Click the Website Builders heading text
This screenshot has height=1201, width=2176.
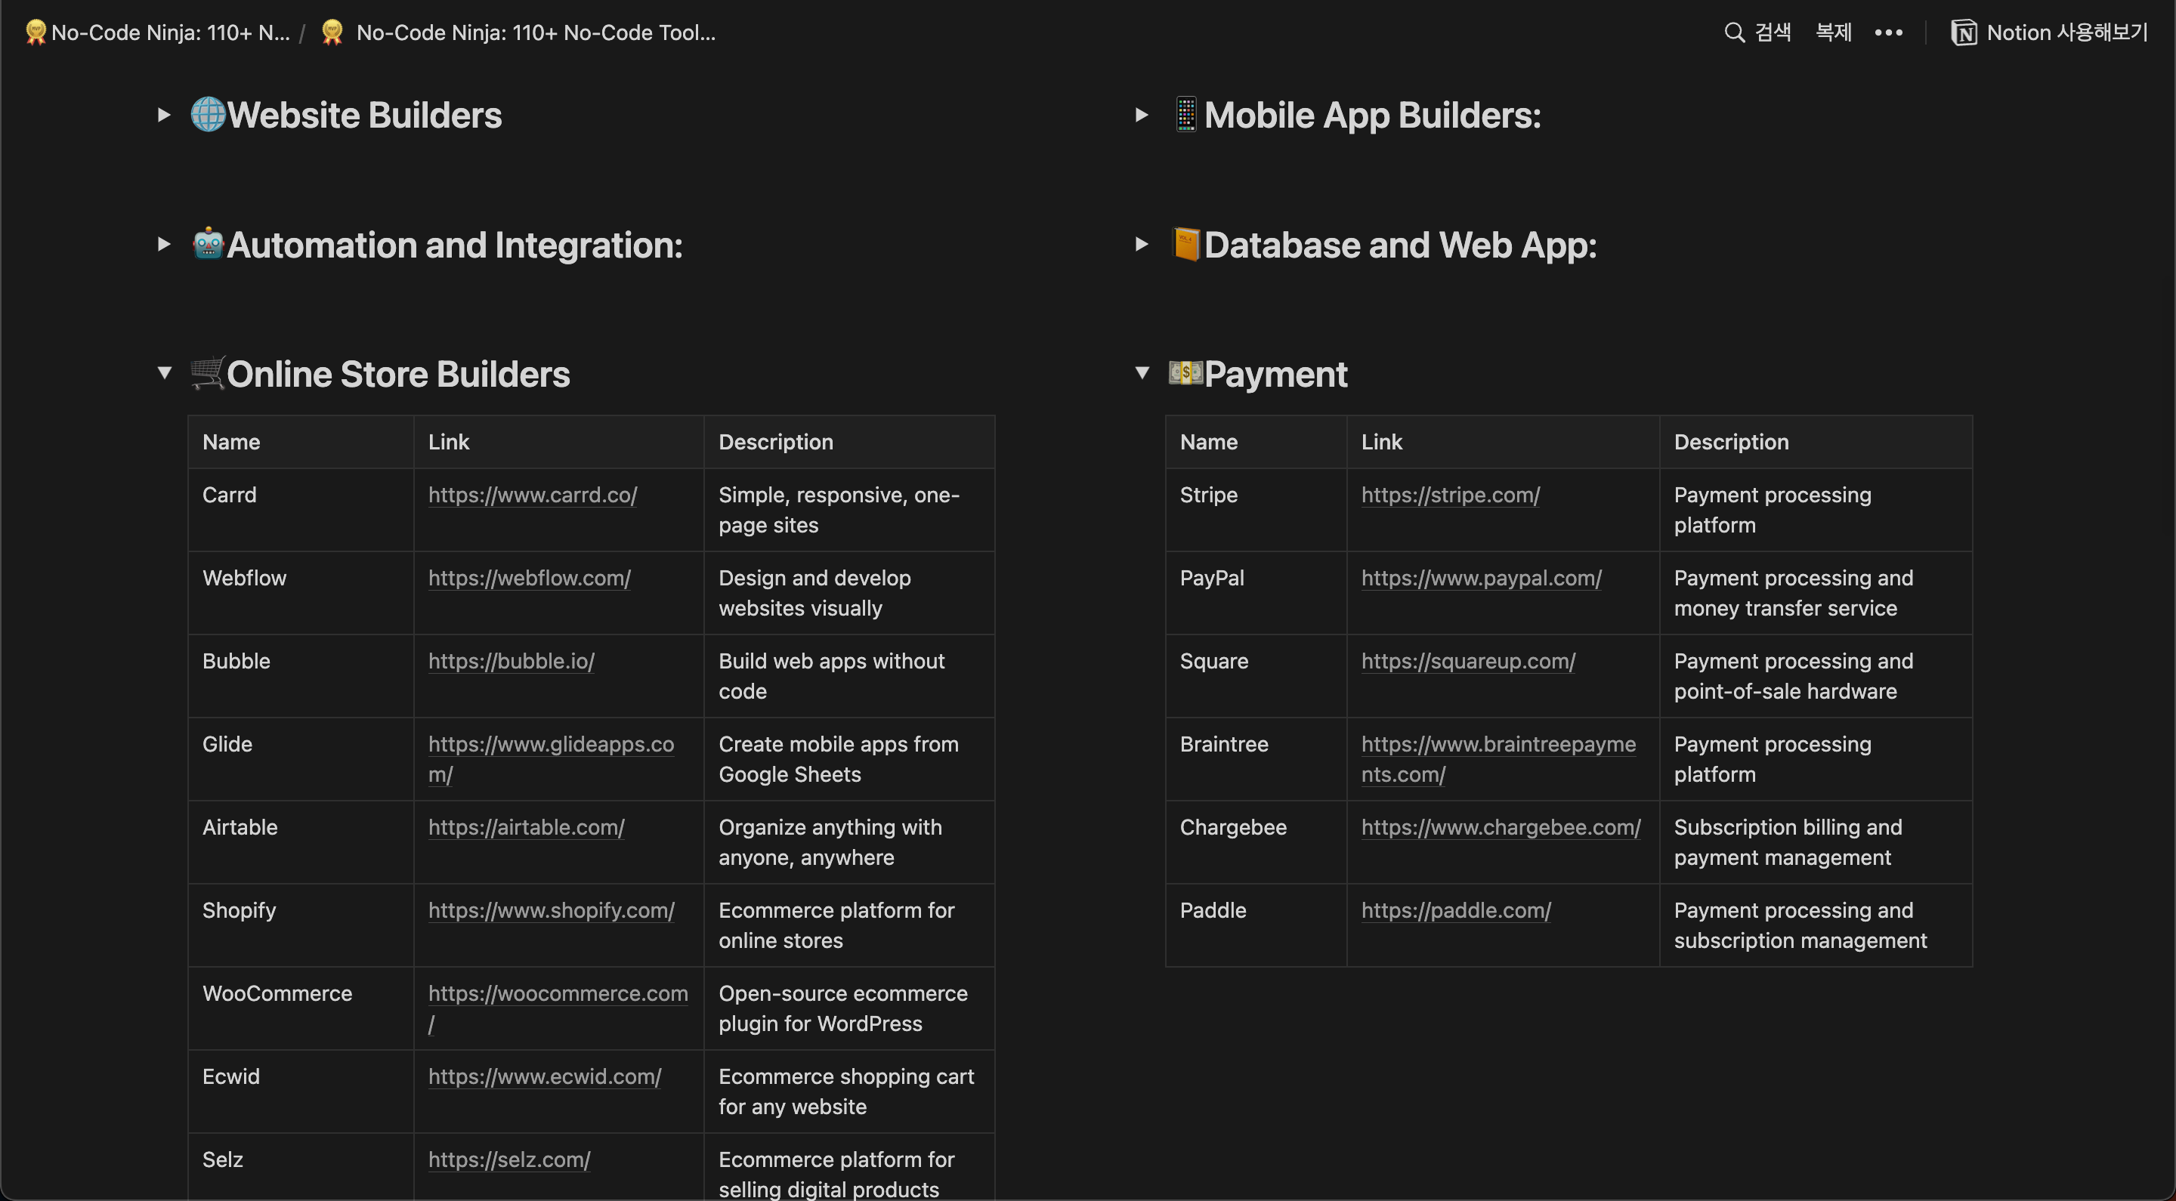tap(364, 115)
